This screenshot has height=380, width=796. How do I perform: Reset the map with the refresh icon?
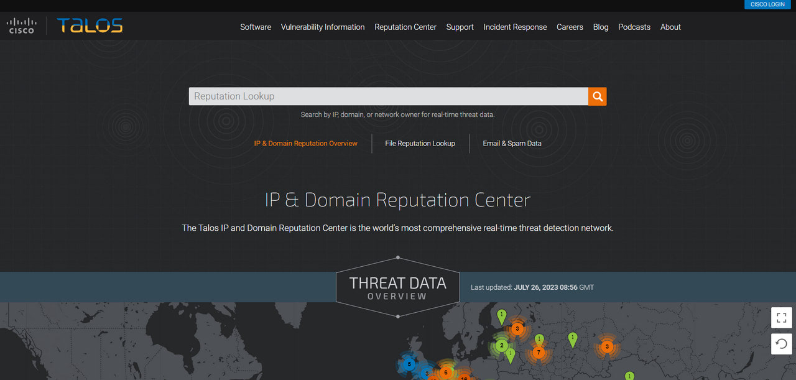(x=782, y=343)
